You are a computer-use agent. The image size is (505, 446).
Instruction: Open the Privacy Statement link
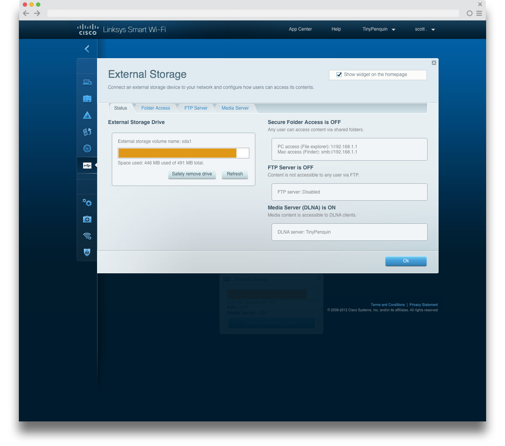[x=423, y=305]
